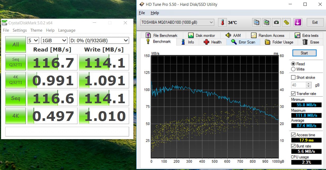Maximize the HD Tune Pro window
The image size is (326, 170).
[x=305, y=4]
